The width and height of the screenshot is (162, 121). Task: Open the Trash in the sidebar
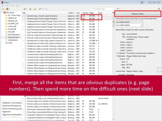coord(10,43)
